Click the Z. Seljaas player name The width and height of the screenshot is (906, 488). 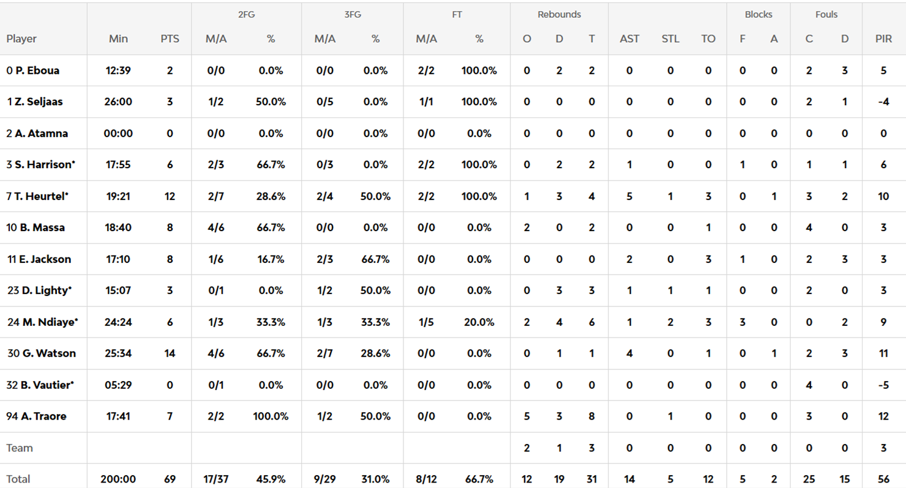tap(39, 102)
